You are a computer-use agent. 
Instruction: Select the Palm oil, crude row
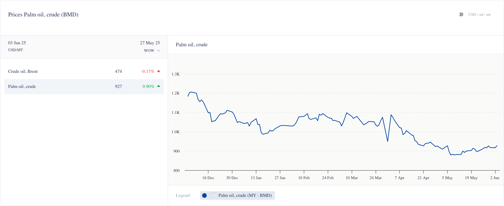click(x=22, y=87)
